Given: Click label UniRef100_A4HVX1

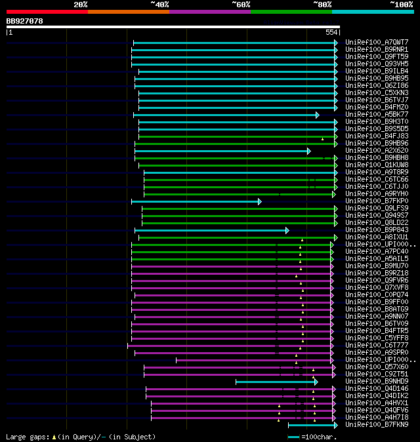Looking at the screenshot, I should pos(377,403).
